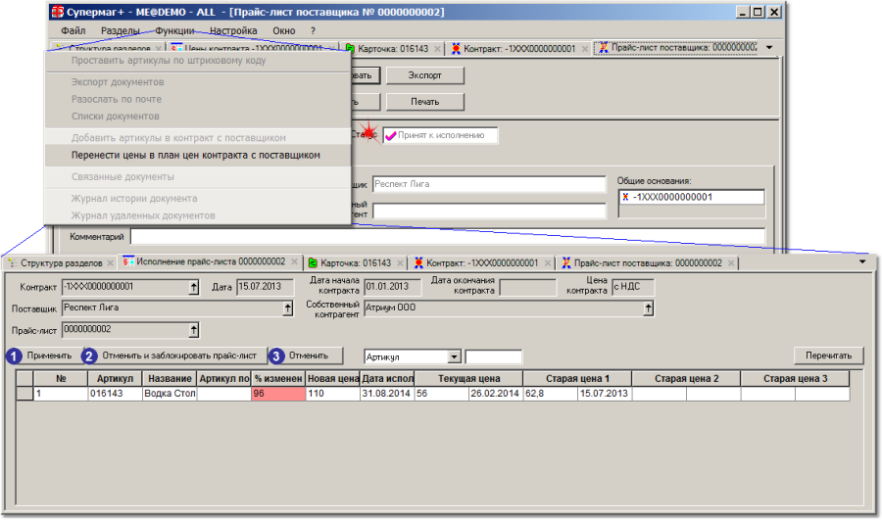
Task: Expand the tab list arrow in bottom panel
Action: [x=862, y=261]
